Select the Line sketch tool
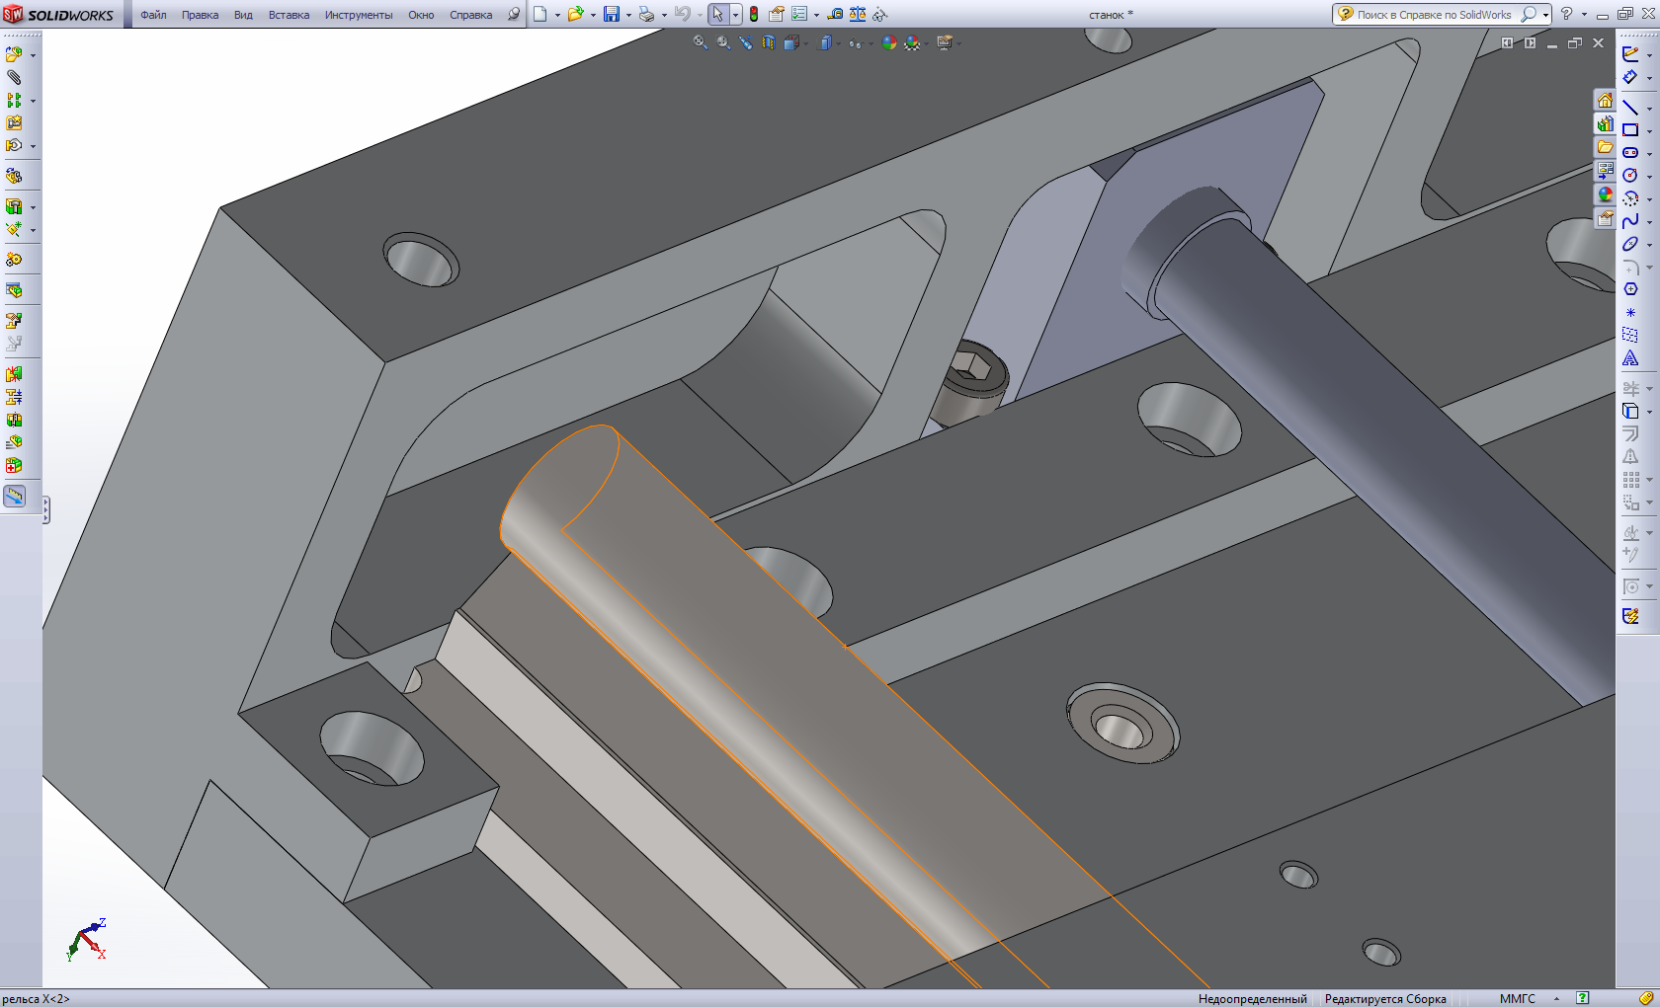1660x1007 pixels. pos(1630,108)
